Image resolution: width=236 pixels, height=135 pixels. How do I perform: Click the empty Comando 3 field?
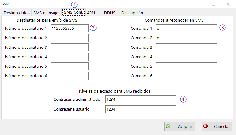(x=186, y=48)
